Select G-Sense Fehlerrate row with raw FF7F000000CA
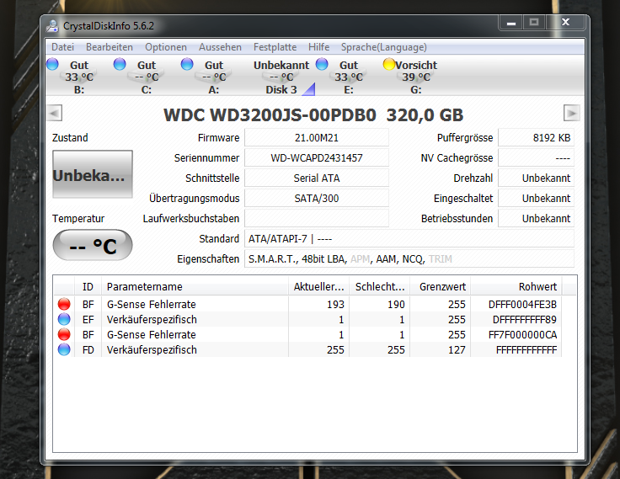 coord(307,334)
